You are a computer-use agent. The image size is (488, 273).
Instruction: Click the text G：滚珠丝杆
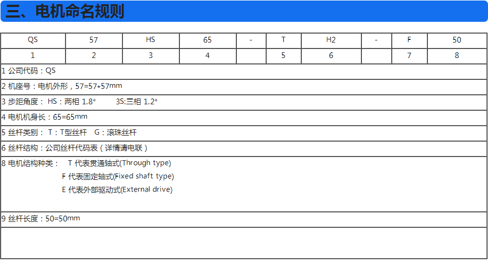point(115,133)
